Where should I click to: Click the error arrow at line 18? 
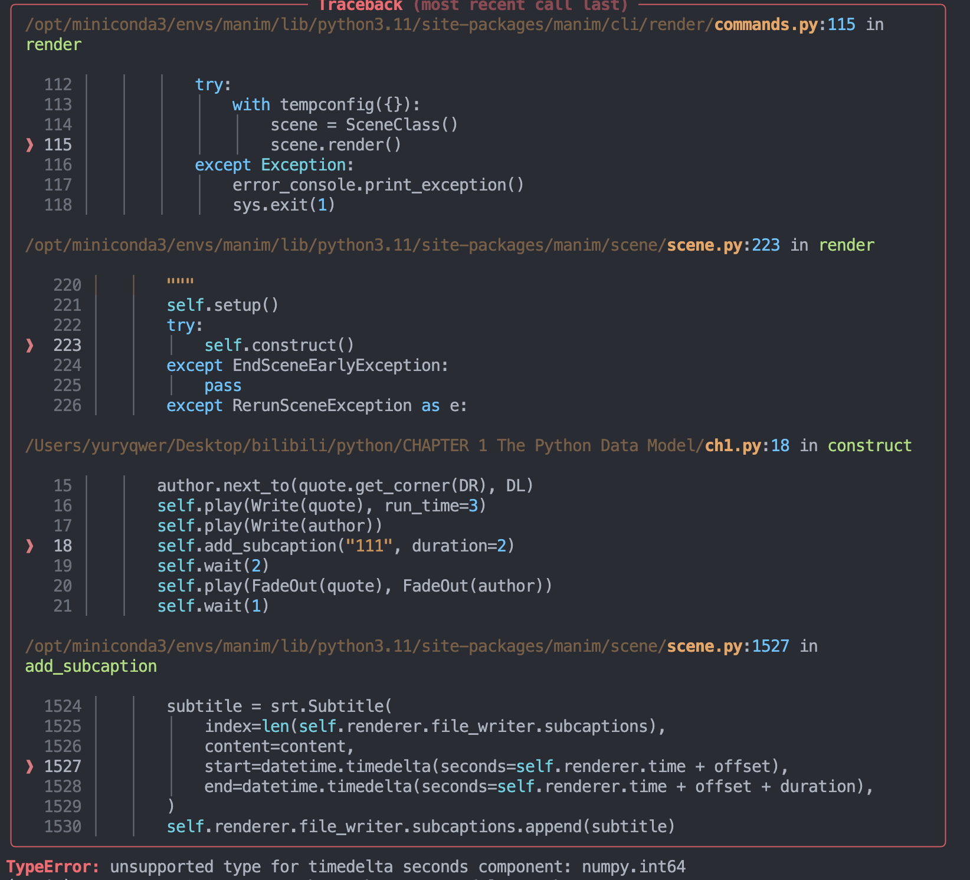pyautogui.click(x=29, y=546)
